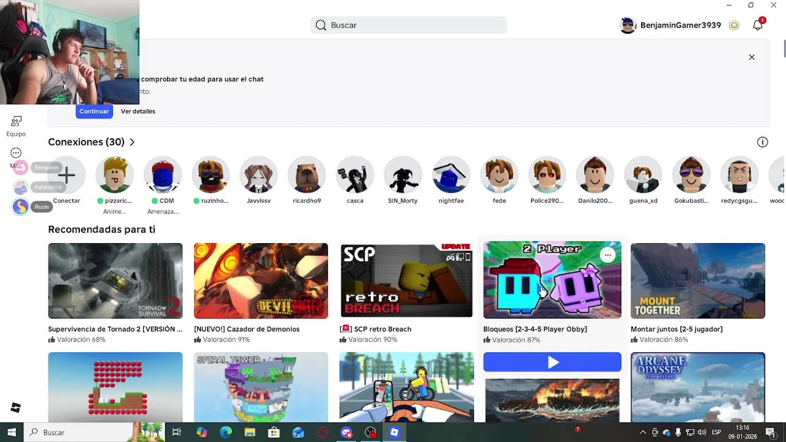786x442 pixels.
Task: Open the Windows Start menu
Action: click(12, 432)
